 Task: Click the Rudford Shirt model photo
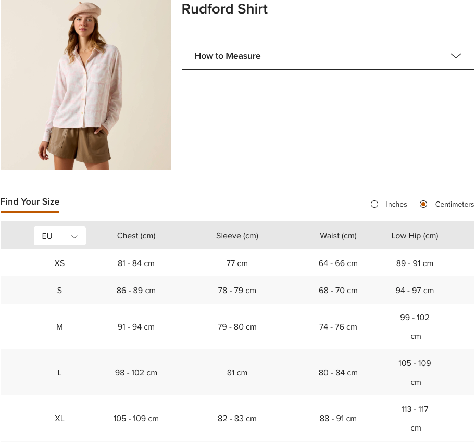click(x=86, y=85)
